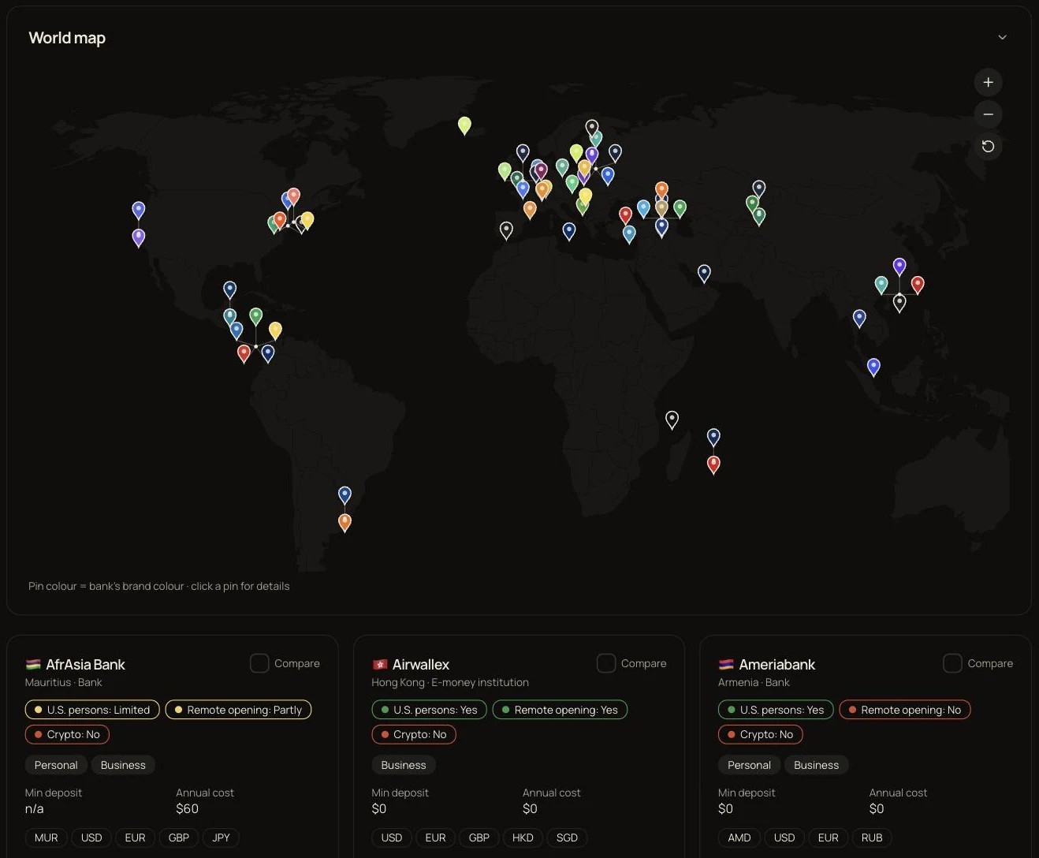1039x858 pixels.
Task: Click the RUB currency chip
Action: 872,837
